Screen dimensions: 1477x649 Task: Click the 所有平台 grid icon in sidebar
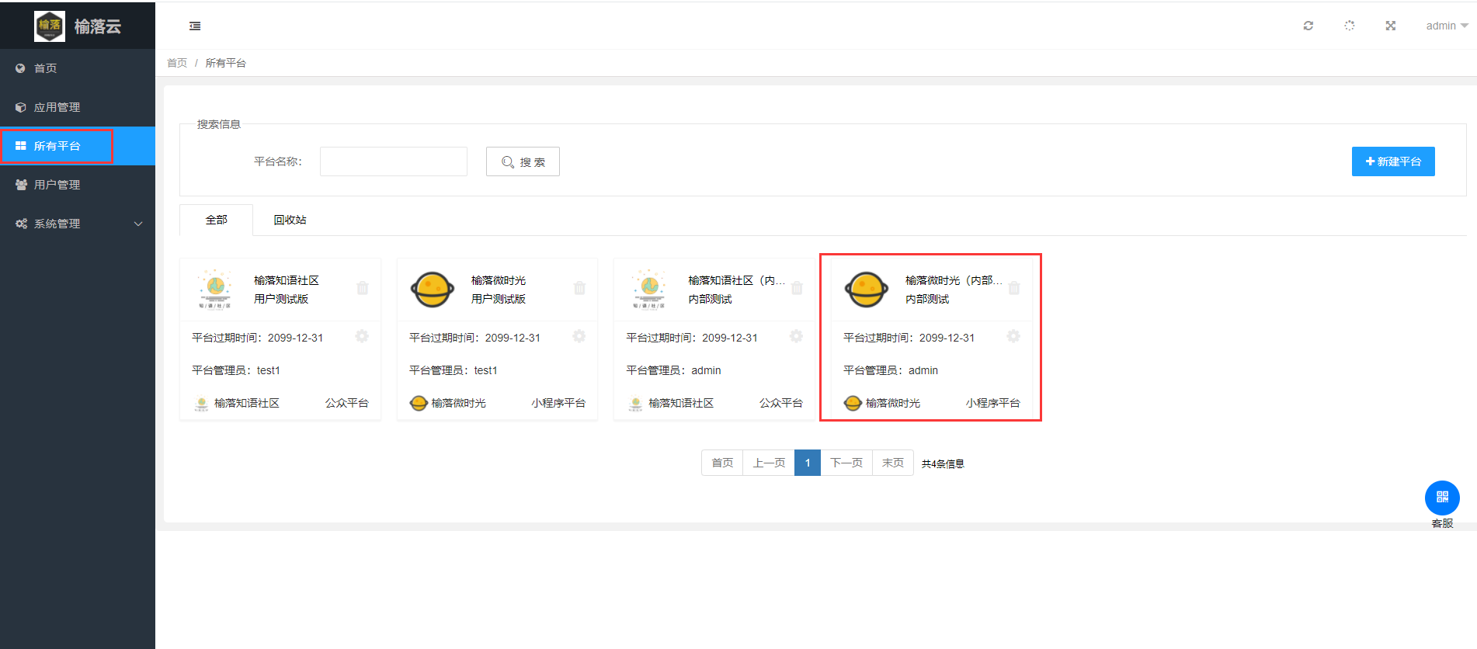point(21,146)
